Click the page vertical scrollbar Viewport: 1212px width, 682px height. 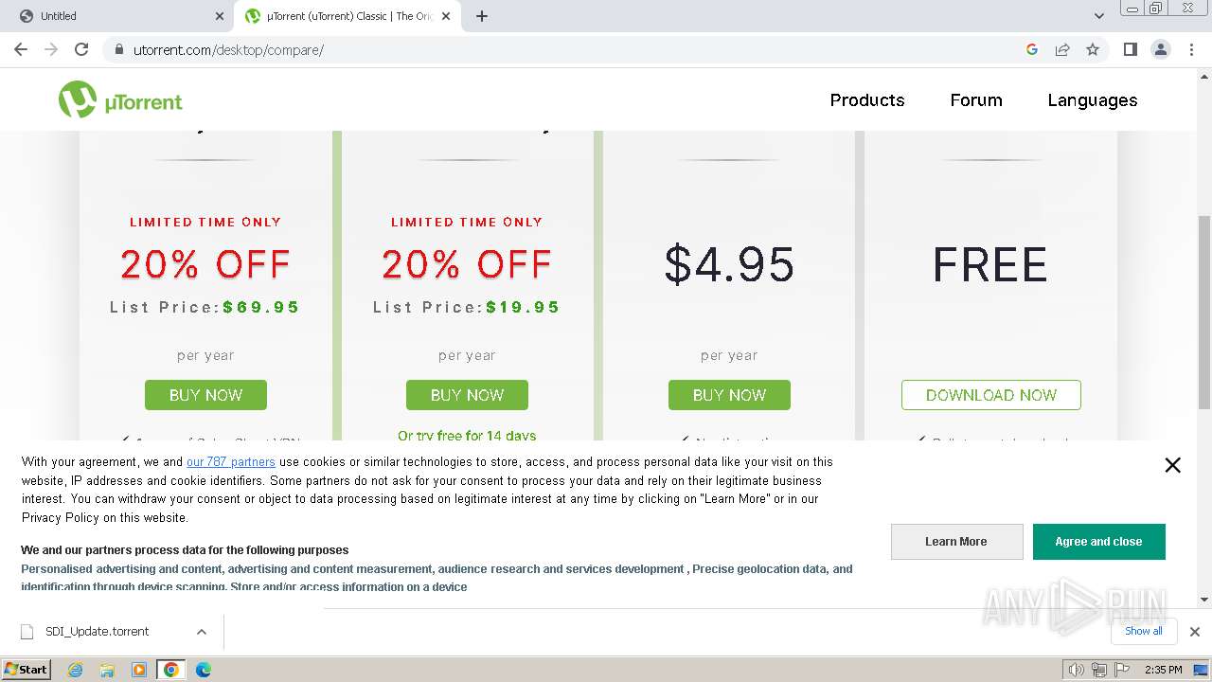tap(1203, 313)
